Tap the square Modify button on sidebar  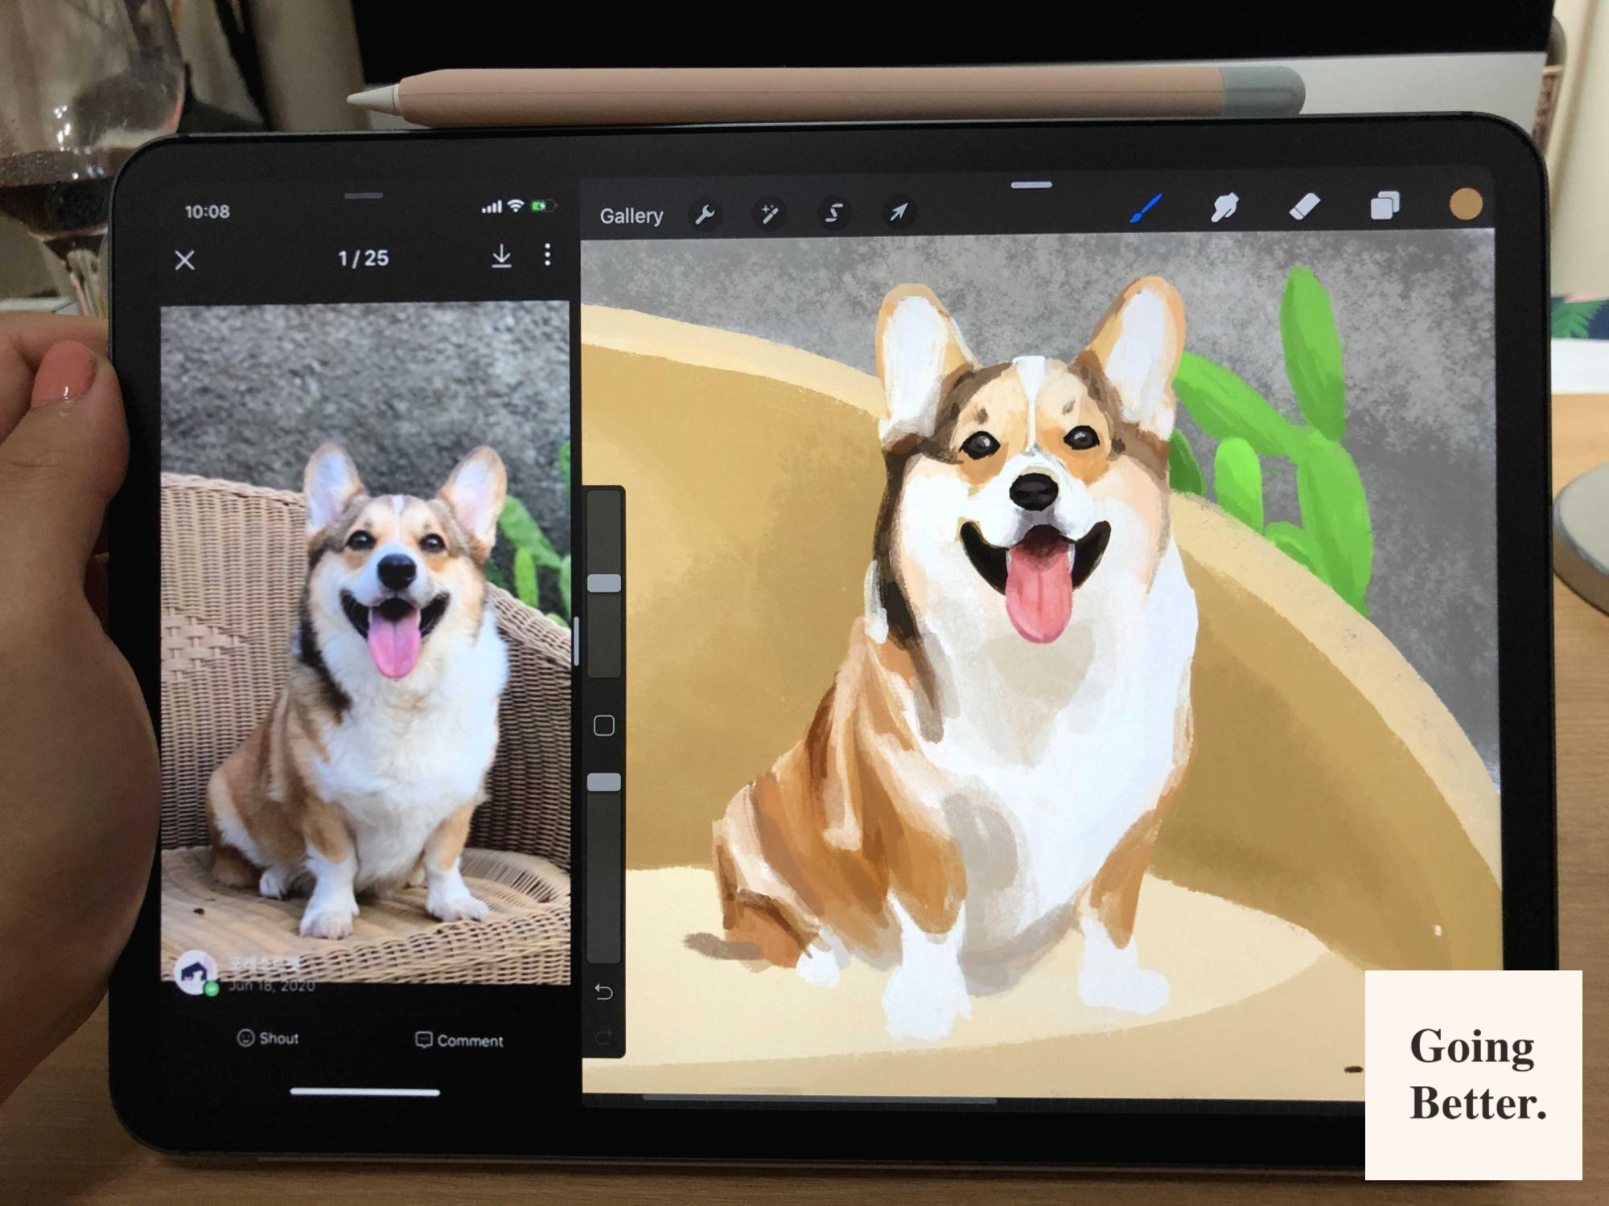pyautogui.click(x=604, y=726)
